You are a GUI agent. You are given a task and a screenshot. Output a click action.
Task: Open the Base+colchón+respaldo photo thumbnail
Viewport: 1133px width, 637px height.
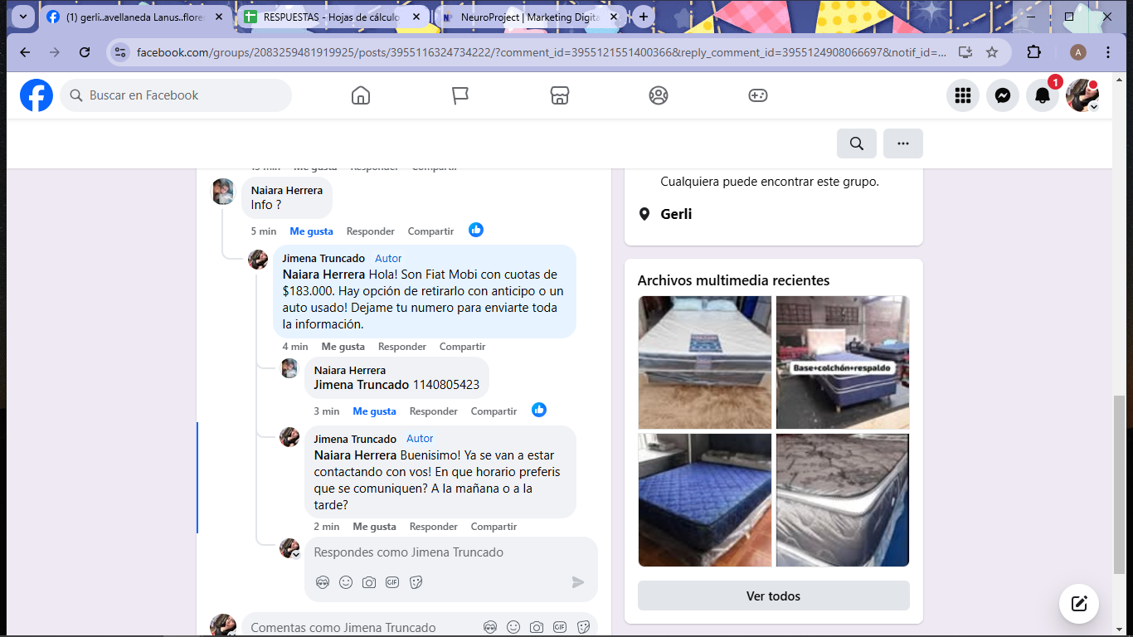pyautogui.click(x=843, y=362)
